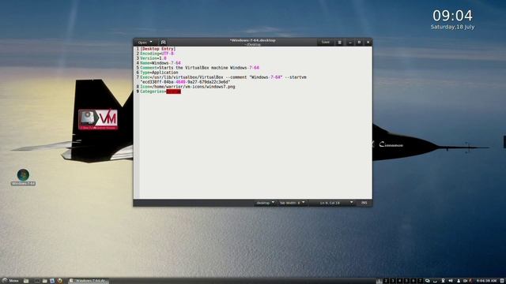The height and width of the screenshot is (284, 506).
Task: Open the panel clock calendar
Action: (487, 281)
